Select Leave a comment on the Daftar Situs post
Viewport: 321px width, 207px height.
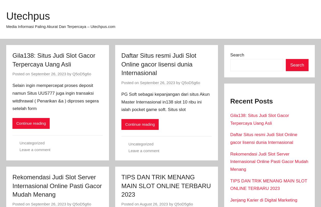click(x=144, y=151)
